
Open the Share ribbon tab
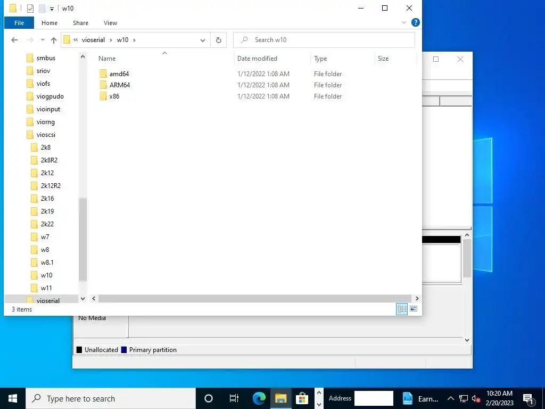coord(80,23)
